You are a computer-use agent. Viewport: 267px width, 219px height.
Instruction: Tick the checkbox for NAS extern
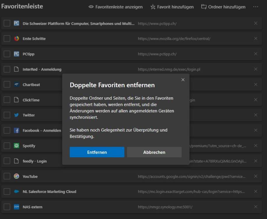6,207
